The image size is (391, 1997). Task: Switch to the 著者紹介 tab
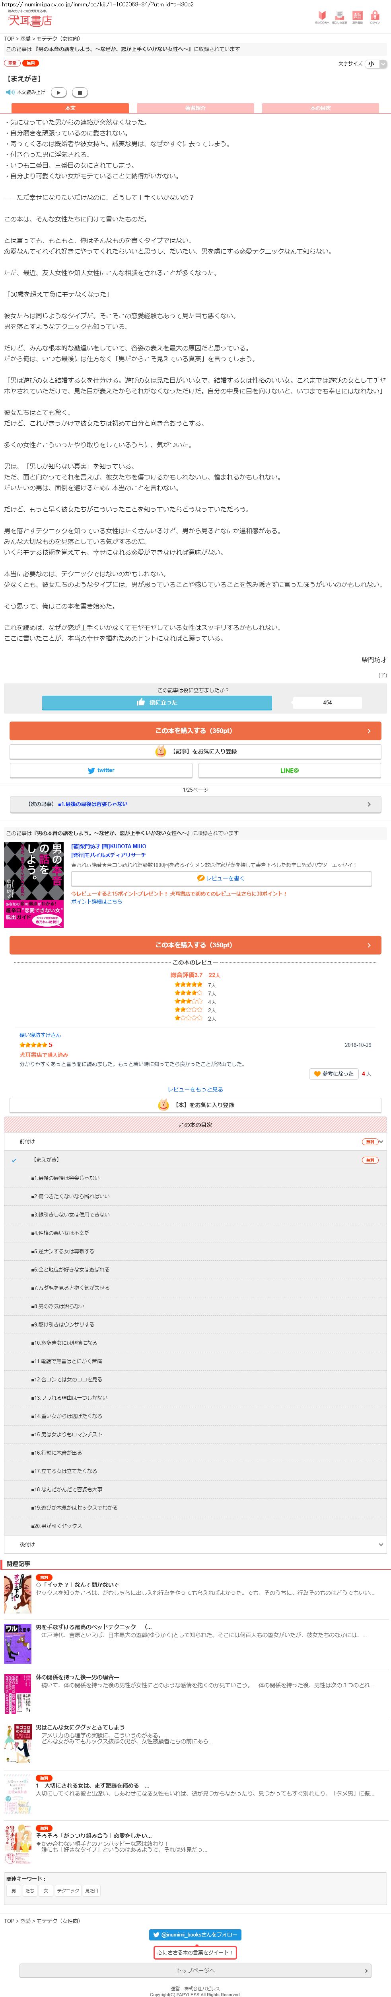tap(196, 109)
